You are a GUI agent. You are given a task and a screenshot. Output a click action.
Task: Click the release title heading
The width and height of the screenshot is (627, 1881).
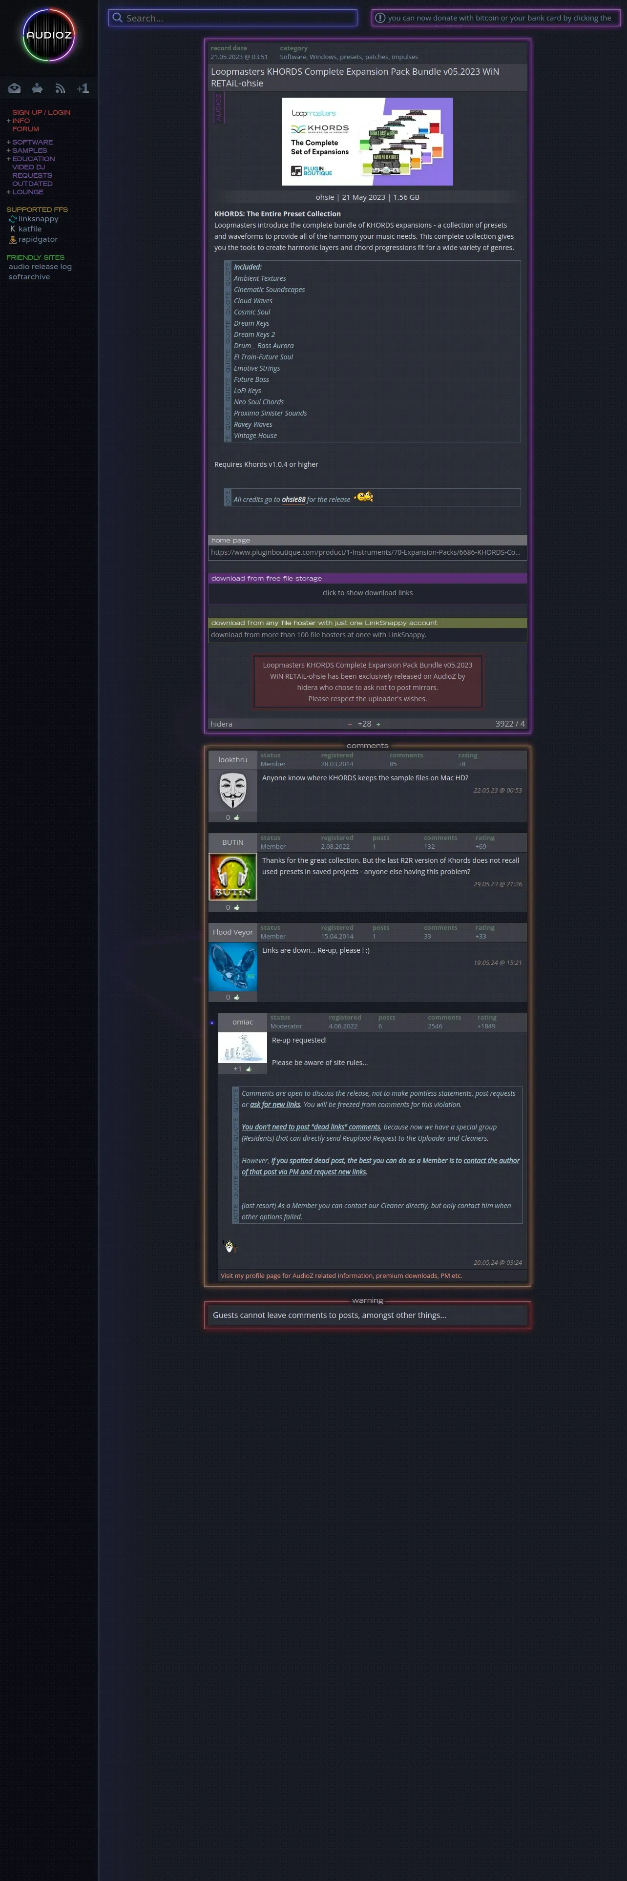[x=355, y=78]
